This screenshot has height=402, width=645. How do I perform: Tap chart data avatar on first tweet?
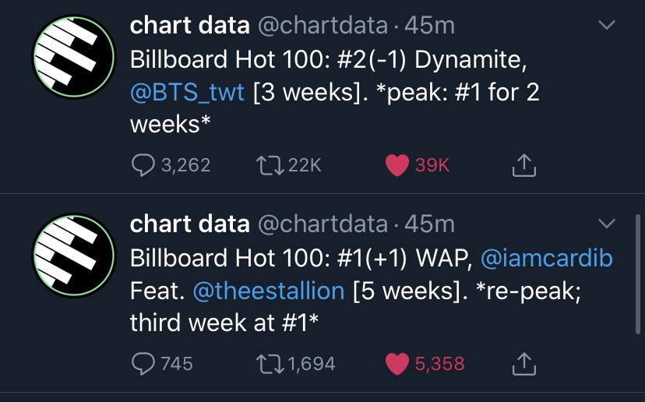[x=74, y=57]
